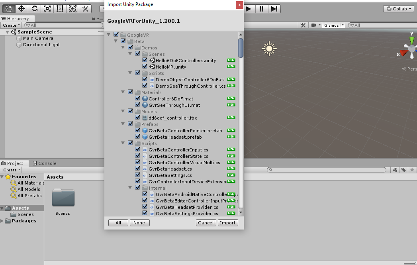
Task: Click All Prefabs favorite search
Action: [26, 196]
